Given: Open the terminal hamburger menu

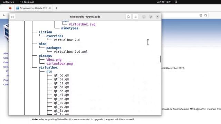Looking at the screenshot, I should point(135,17).
